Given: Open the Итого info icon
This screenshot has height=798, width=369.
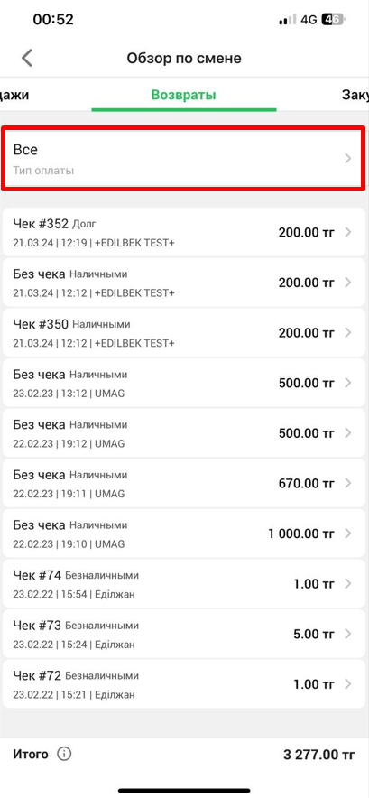Looking at the screenshot, I should tap(64, 755).
